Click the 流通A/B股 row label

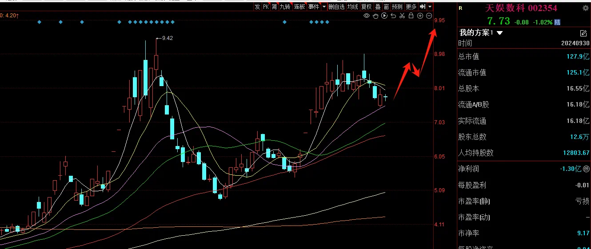pos(474,105)
